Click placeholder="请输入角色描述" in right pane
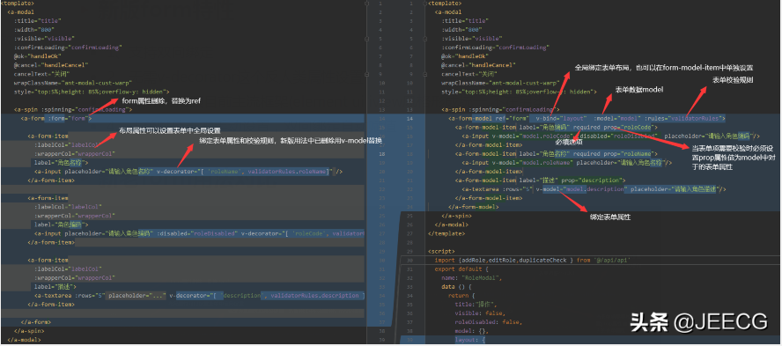 675,189
